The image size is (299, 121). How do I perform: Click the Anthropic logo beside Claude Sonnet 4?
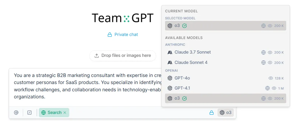tap(170, 63)
